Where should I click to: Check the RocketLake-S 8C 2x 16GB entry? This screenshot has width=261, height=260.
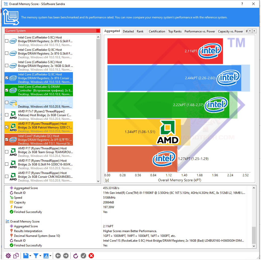click(7, 103)
